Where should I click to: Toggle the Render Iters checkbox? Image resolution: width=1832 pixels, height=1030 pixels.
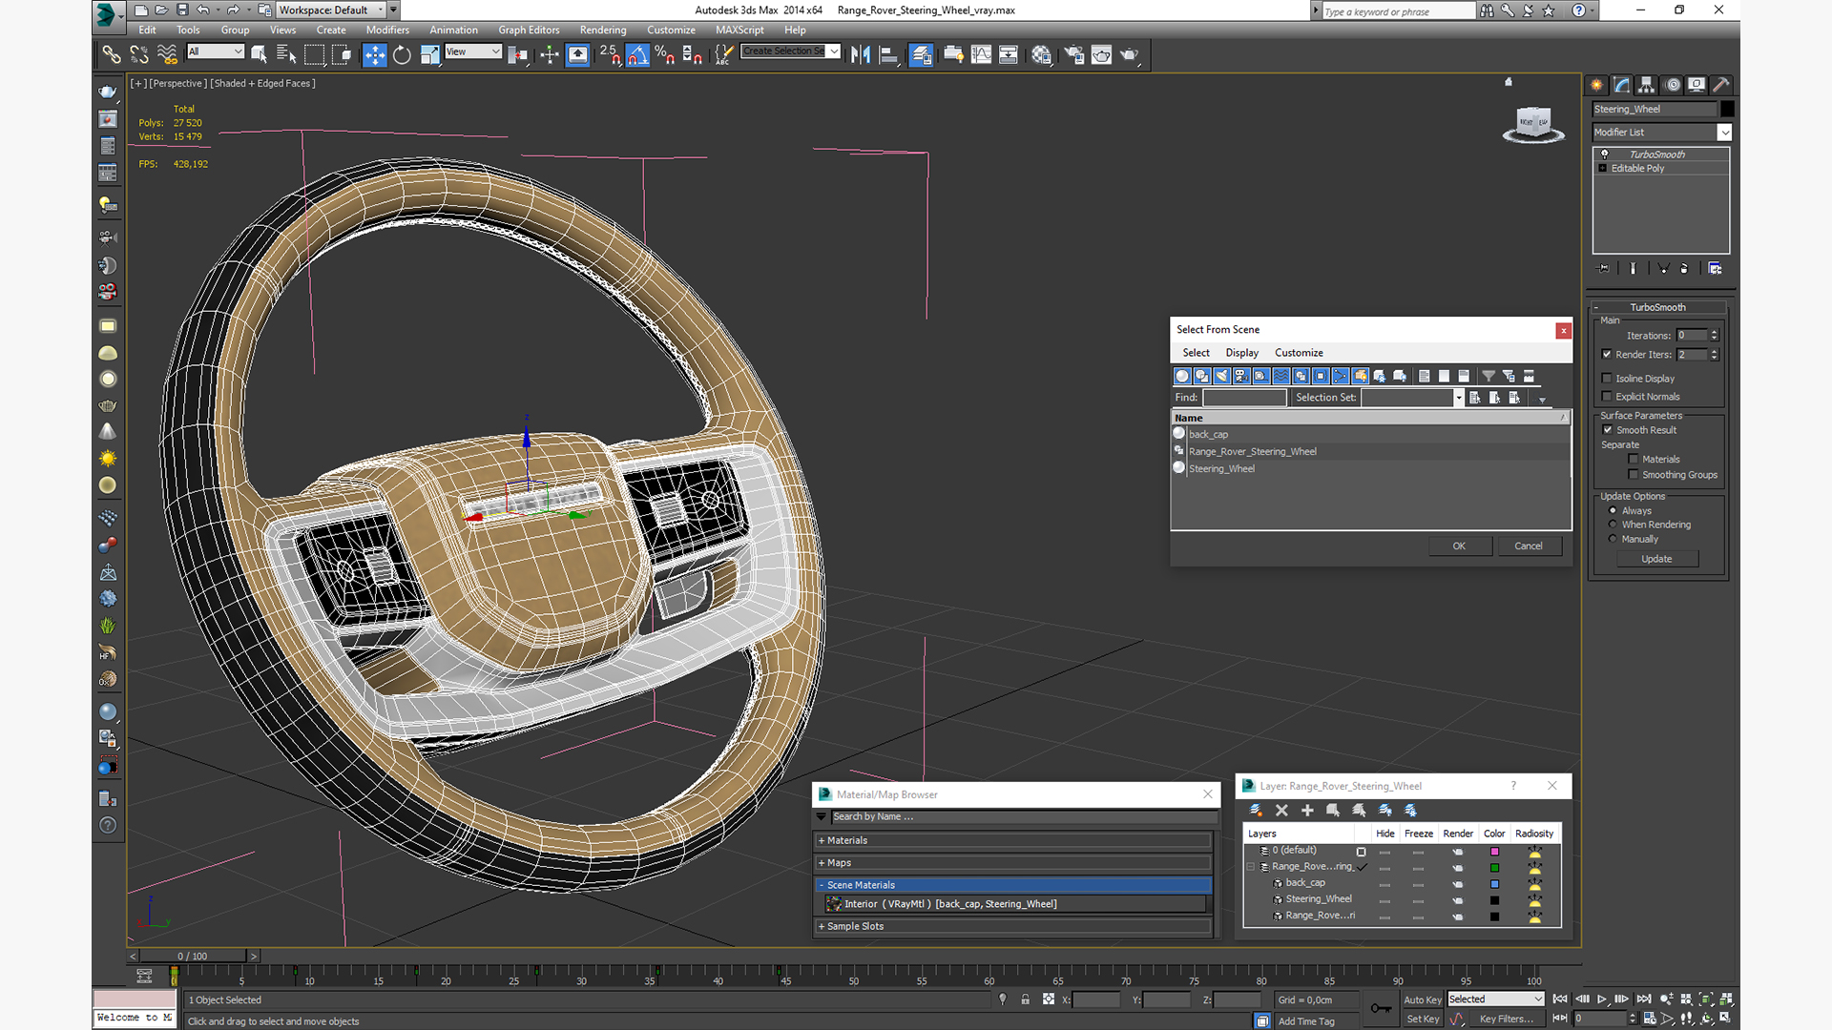coord(1607,355)
